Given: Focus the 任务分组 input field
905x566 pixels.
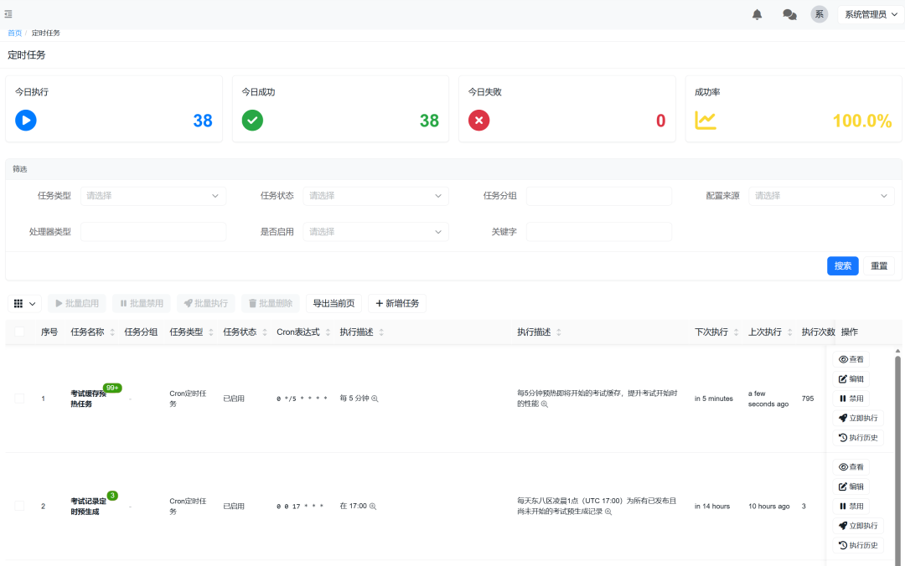Looking at the screenshot, I should pyautogui.click(x=599, y=196).
